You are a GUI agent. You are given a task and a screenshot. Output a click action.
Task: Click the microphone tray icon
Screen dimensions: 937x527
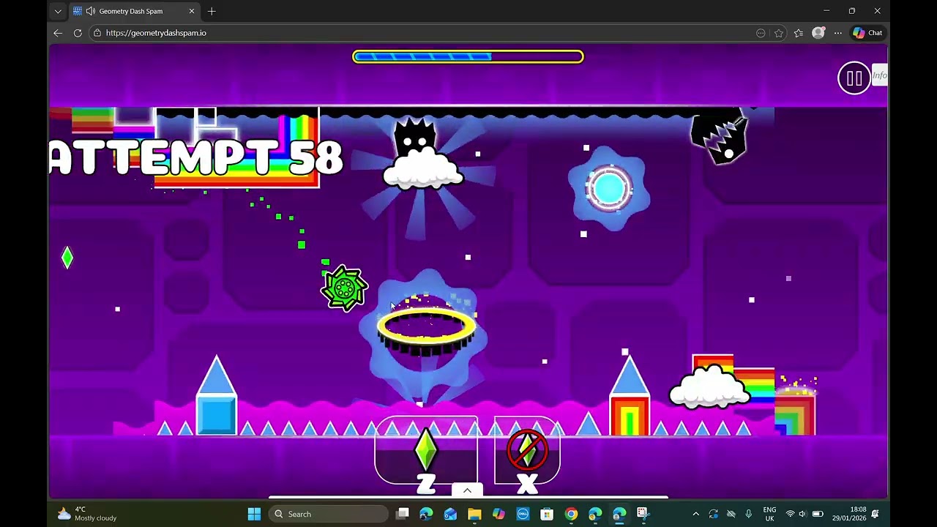coord(748,514)
